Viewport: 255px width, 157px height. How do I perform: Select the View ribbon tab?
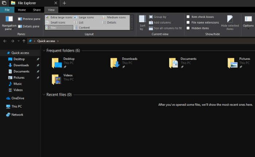[51, 10]
